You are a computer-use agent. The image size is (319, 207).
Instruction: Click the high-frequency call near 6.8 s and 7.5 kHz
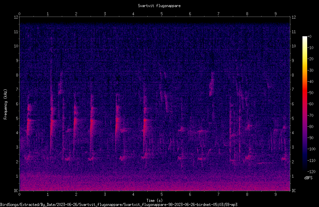pyautogui.click(x=212, y=84)
